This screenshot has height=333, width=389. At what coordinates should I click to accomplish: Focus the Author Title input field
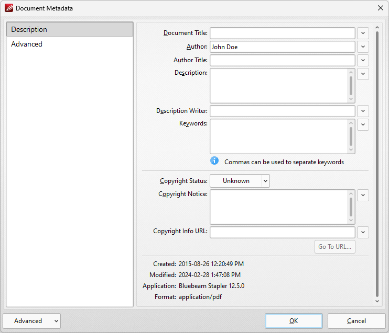coord(283,60)
